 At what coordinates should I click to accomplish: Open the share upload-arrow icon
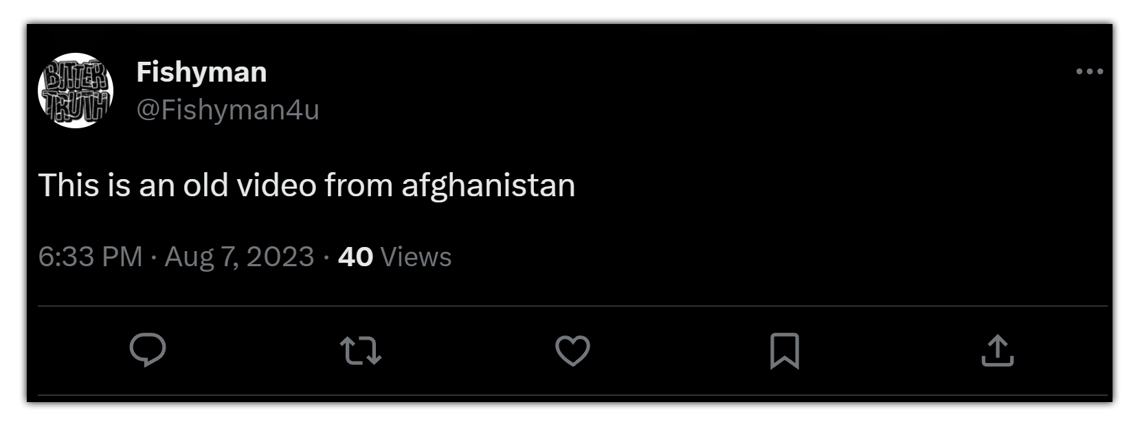[998, 350]
